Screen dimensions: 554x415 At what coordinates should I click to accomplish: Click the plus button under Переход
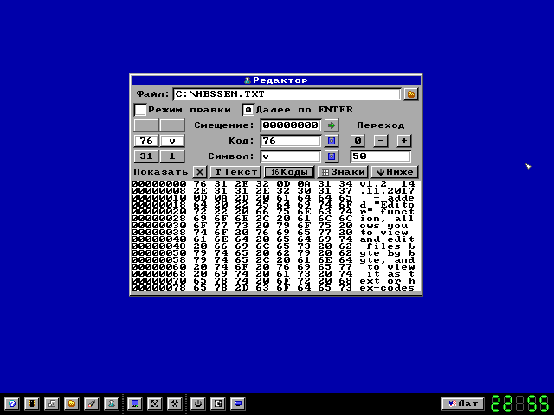coord(404,141)
